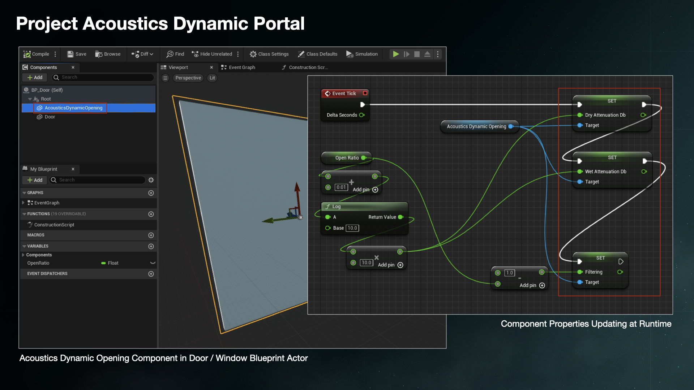The height and width of the screenshot is (390, 694).
Task: Select the Open Ratio variable node
Action: [346, 158]
